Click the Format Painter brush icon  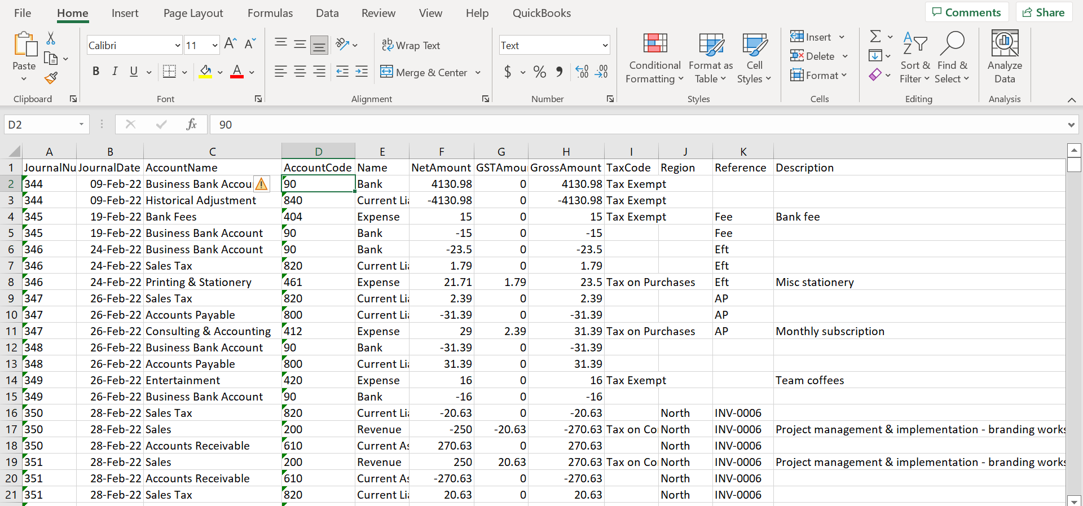(x=51, y=78)
